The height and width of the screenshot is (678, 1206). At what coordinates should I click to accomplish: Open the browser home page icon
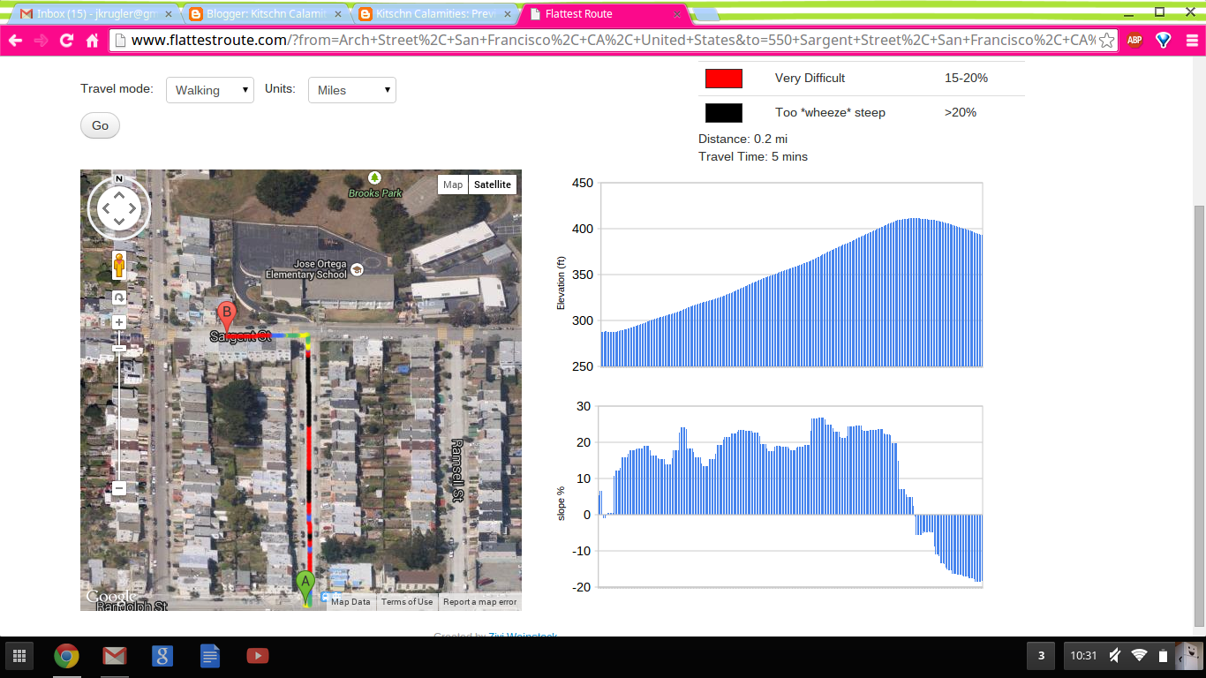pos(92,41)
